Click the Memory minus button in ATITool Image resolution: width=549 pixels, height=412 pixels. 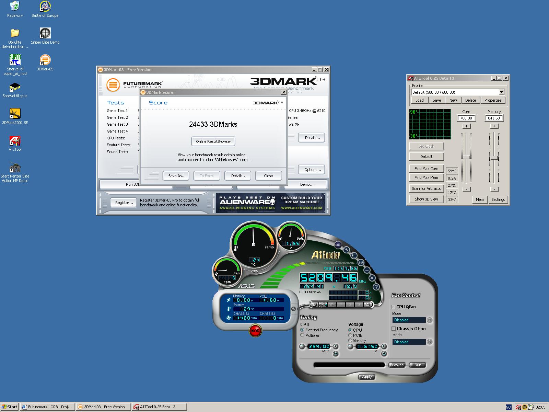(494, 189)
